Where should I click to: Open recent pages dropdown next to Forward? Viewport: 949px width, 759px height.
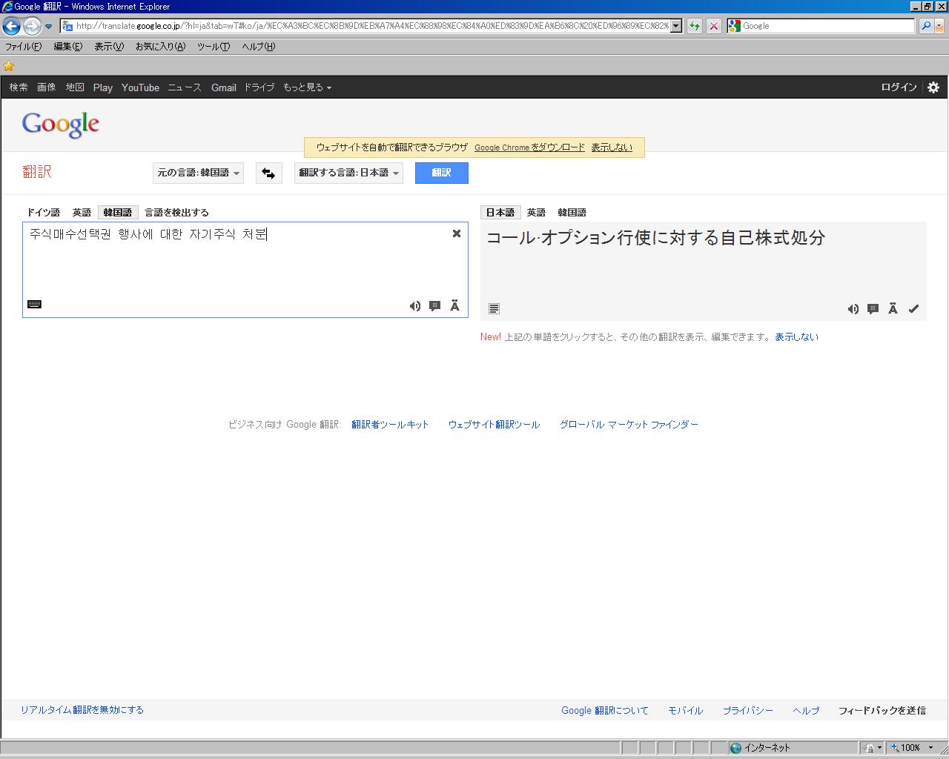pyautogui.click(x=48, y=27)
